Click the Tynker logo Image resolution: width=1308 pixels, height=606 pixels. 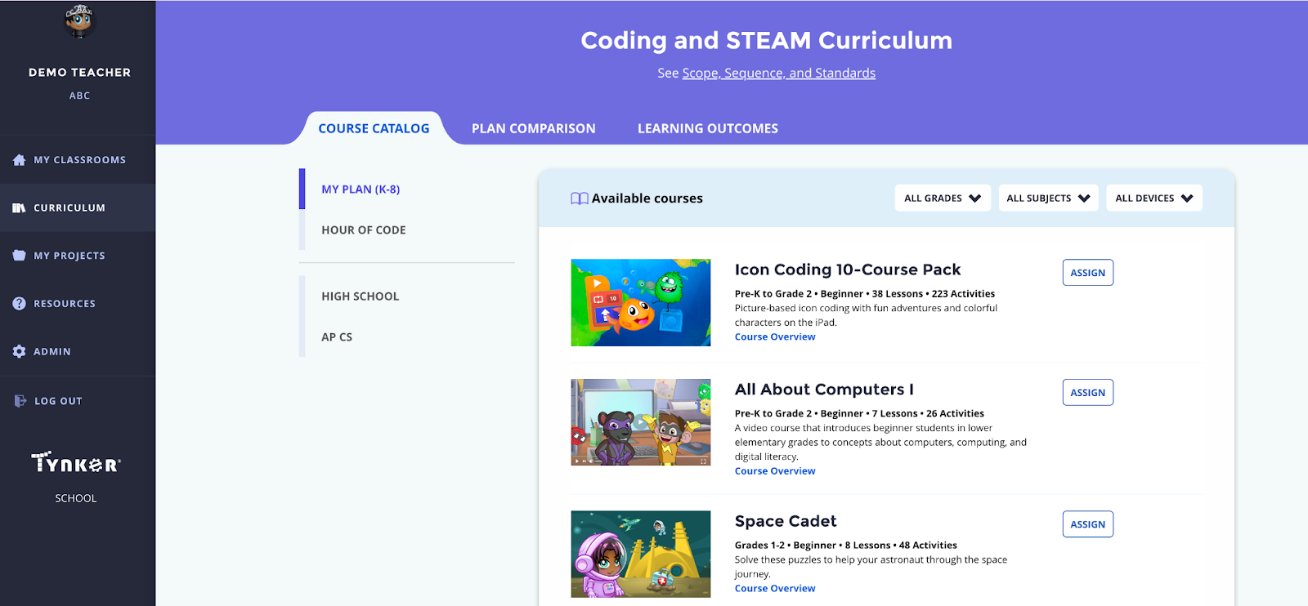76,462
